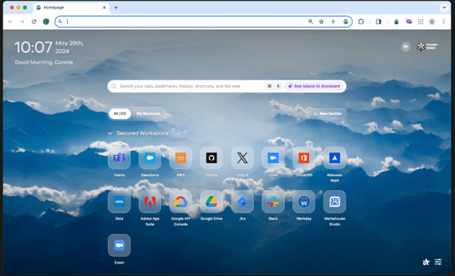Screen dimensions: 455x276
Task: Click the magnifier icon at address bar's right end
Action: click(311, 21)
